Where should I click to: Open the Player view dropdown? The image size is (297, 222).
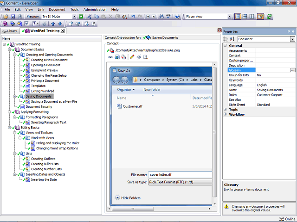click(229, 17)
